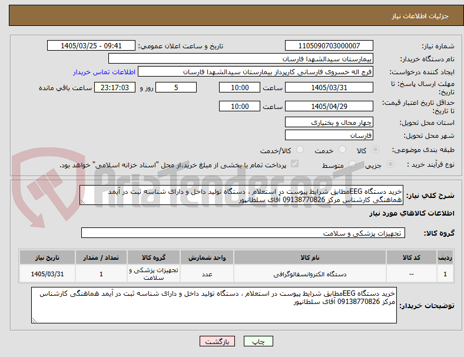Screen dimensions: 464x357
Task: Select the متوسط purchase type radio
Action: click(x=352, y=164)
